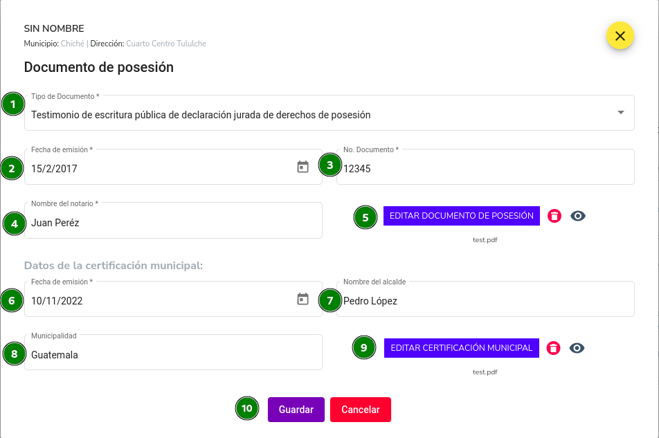Expand the Tipo de Documento dropdown arrow
Image resolution: width=659 pixels, height=438 pixels.
coord(621,112)
